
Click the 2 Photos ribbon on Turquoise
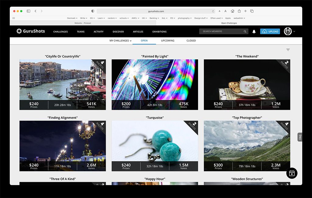[192, 126]
